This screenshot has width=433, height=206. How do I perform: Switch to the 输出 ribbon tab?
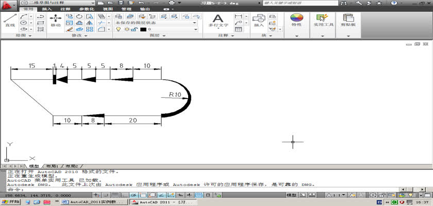[x=145, y=9]
